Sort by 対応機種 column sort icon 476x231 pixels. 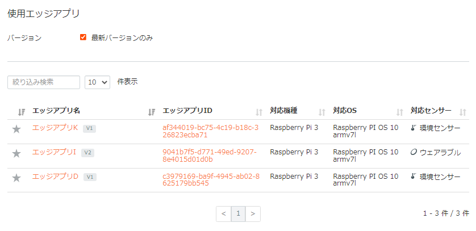click(x=322, y=112)
